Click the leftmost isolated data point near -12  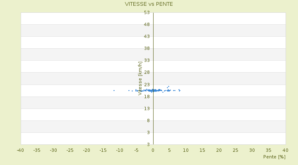pos(114,91)
